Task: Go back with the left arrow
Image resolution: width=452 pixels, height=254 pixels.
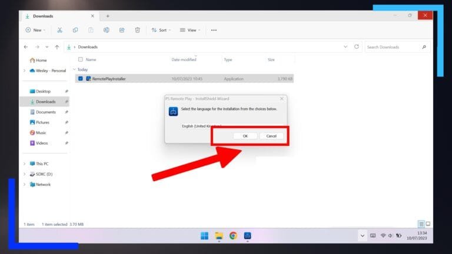Action: pos(26,47)
